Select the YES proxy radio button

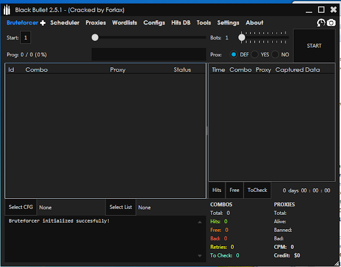click(255, 54)
